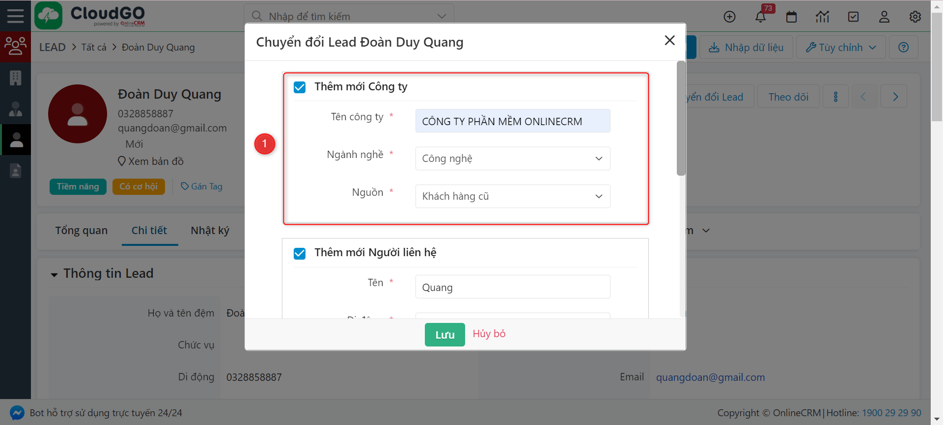Click the Tên công ty input field

512,121
